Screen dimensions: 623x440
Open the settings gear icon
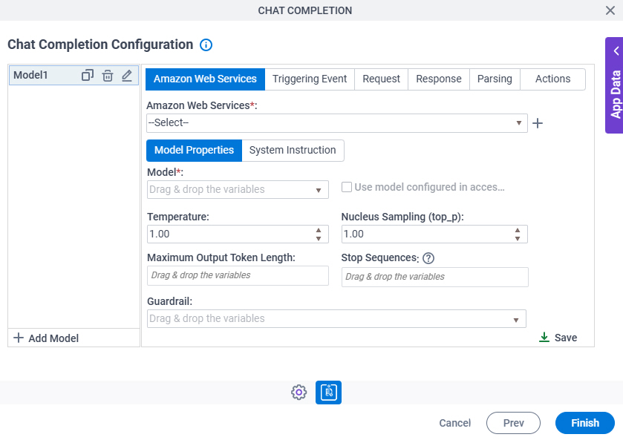(299, 393)
